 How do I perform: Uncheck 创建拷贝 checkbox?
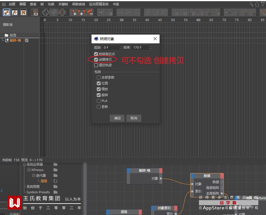(96, 59)
